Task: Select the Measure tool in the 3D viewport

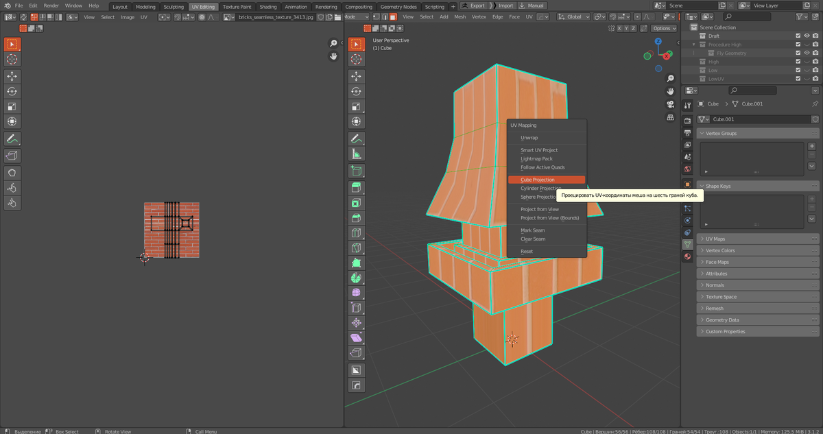Action: coord(356,154)
